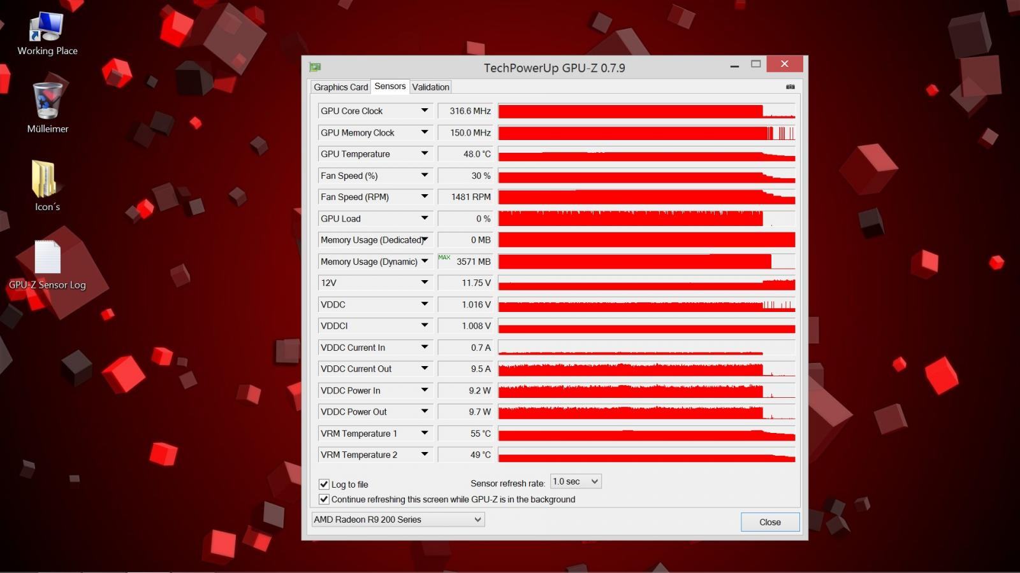Click the 30 % fan speed value
1020x573 pixels.
(x=466, y=176)
